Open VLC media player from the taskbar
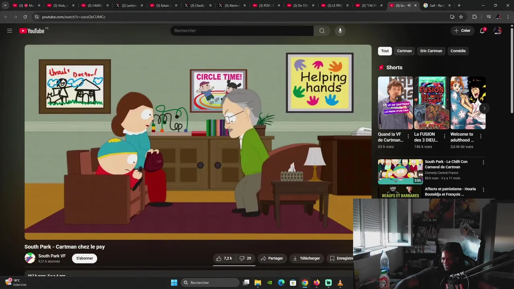The image size is (514, 289). coord(340,283)
